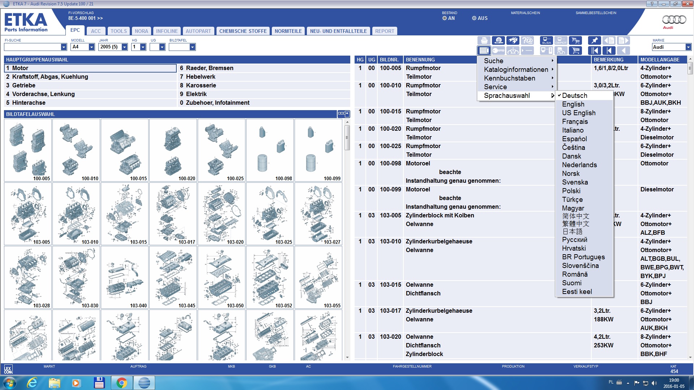This screenshot has height=390, width=694.
Task: Click the binoculars search icon
Action: pos(513,40)
